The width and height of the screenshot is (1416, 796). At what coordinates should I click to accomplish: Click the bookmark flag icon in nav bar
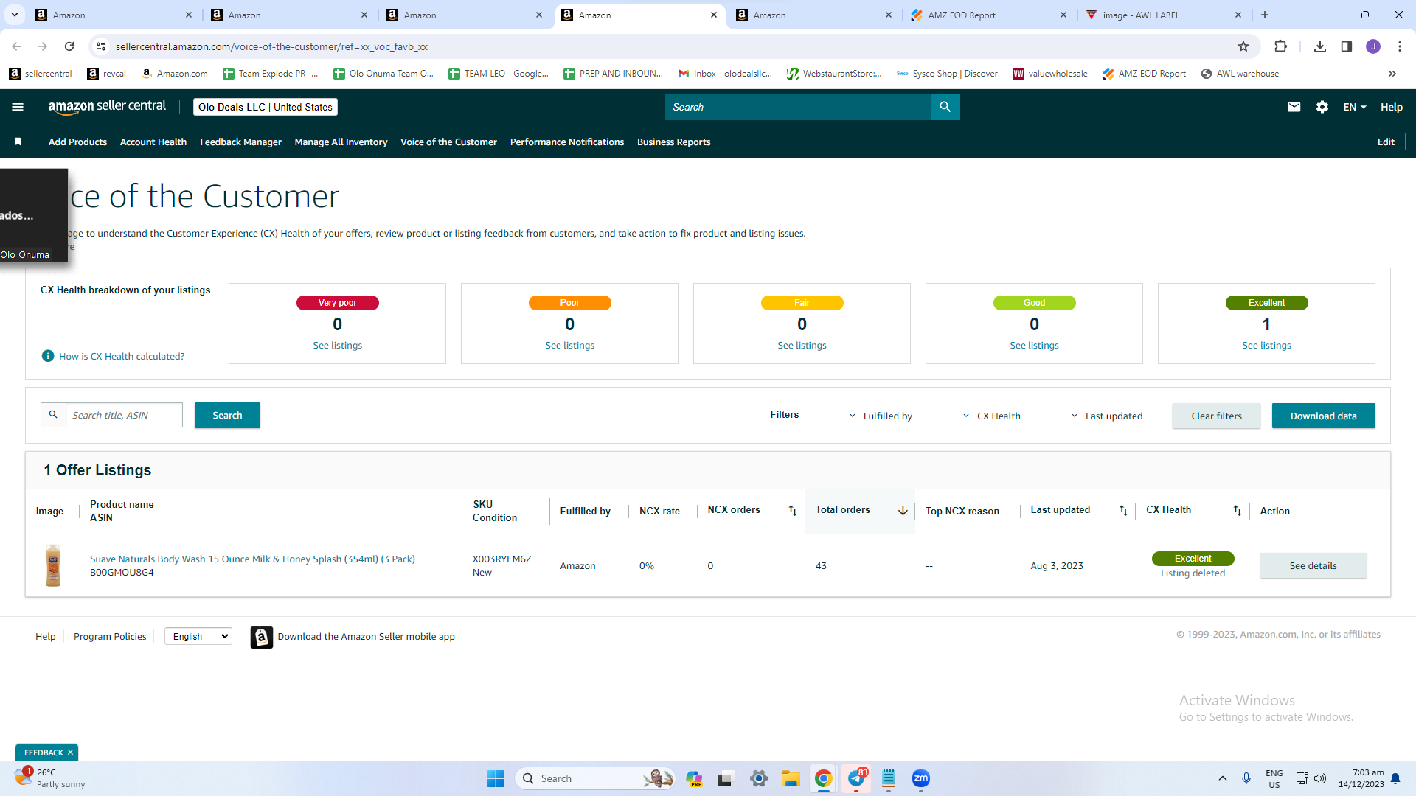click(18, 142)
